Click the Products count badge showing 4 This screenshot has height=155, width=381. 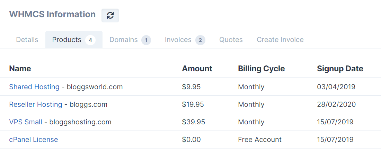pos(90,40)
